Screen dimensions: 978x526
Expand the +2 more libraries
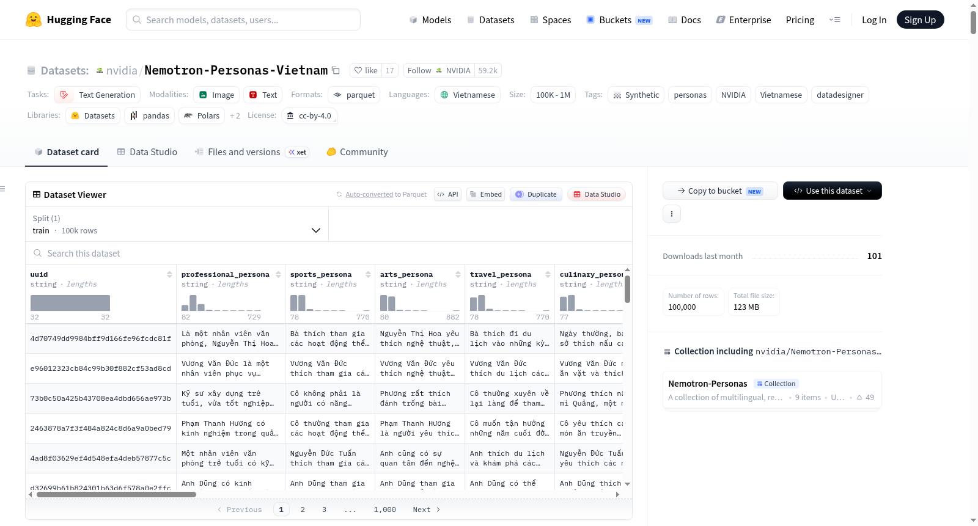[x=235, y=115]
